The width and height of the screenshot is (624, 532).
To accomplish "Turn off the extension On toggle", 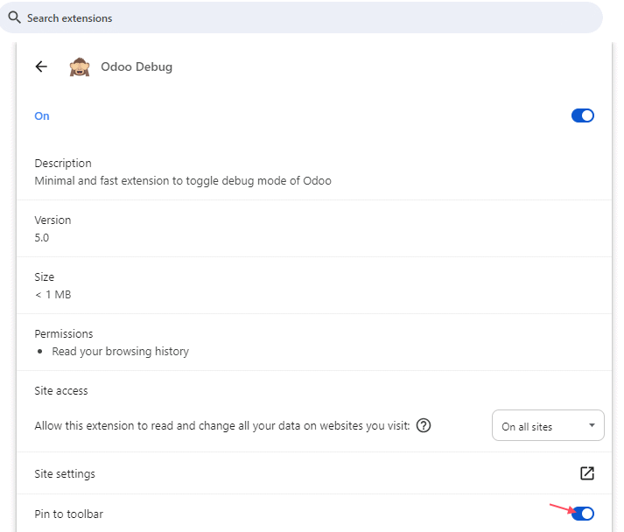I will pos(583,115).
